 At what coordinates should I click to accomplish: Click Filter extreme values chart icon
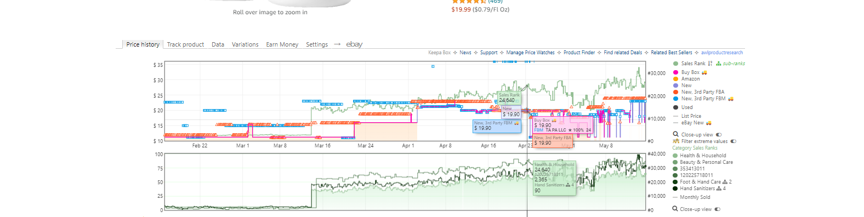click(676, 141)
